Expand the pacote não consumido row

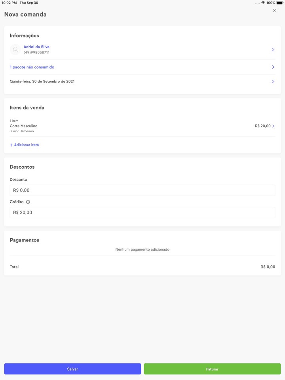(x=273, y=67)
